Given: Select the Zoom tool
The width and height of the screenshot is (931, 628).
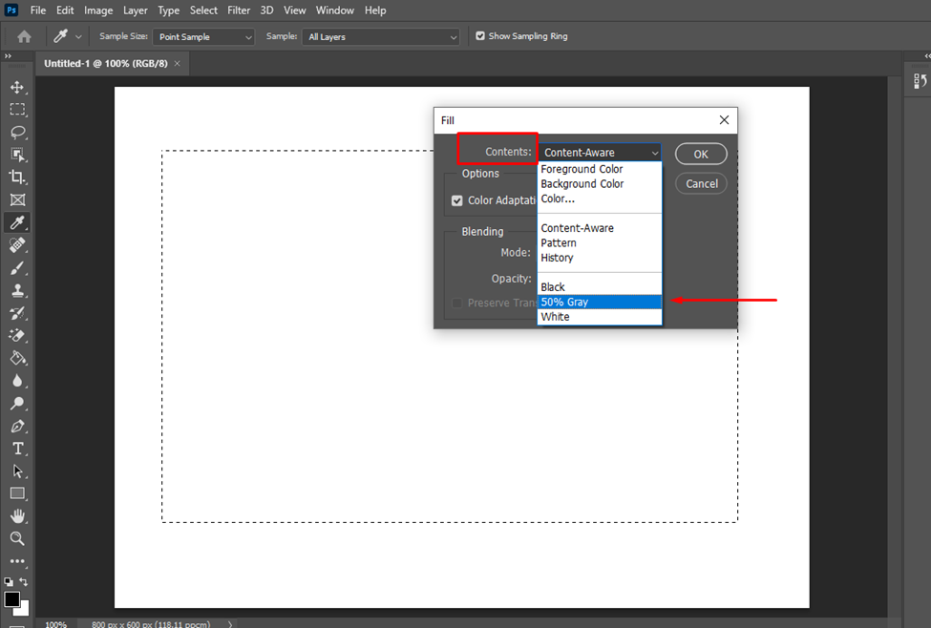Looking at the screenshot, I should 17,539.
